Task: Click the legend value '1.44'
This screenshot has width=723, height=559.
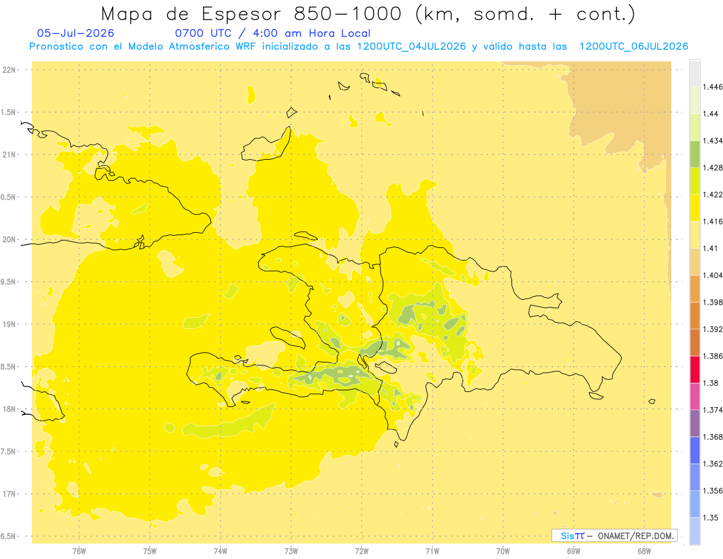Action: point(710,114)
